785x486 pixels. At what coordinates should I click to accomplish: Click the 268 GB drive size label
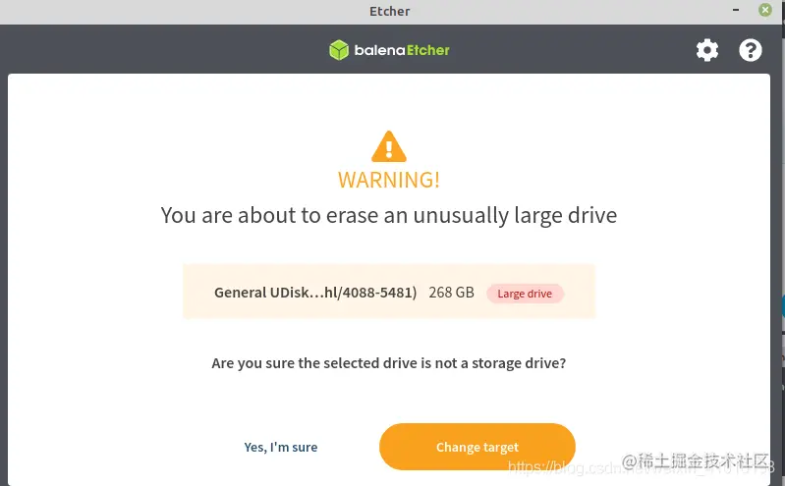(451, 293)
